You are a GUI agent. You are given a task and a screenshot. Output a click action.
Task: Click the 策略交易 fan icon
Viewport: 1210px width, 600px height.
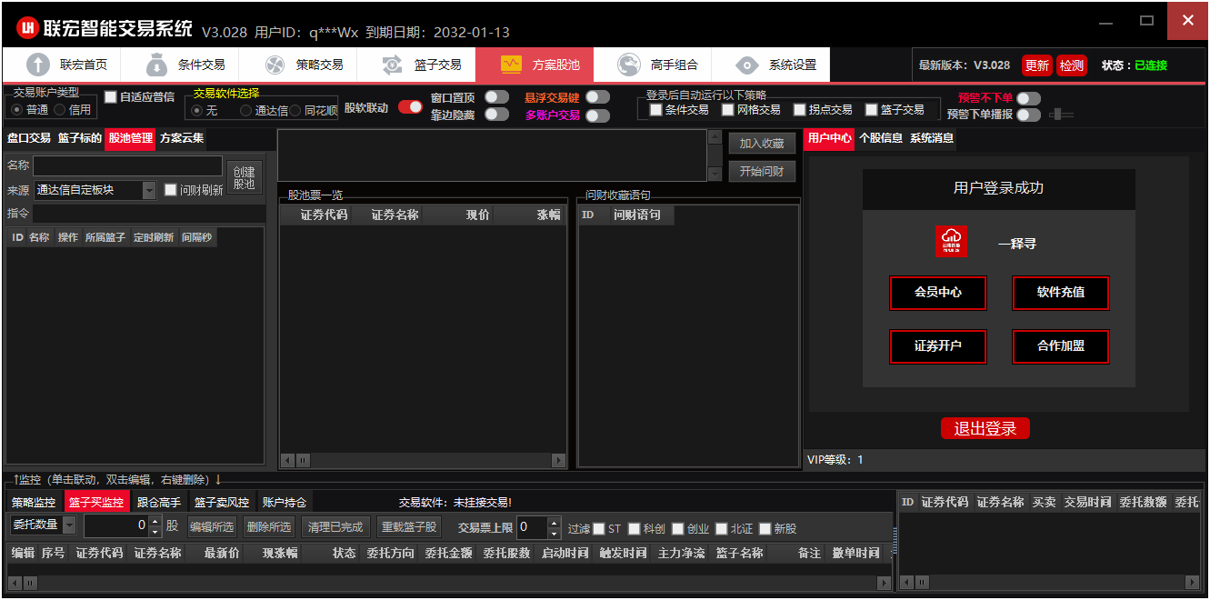[x=275, y=65]
